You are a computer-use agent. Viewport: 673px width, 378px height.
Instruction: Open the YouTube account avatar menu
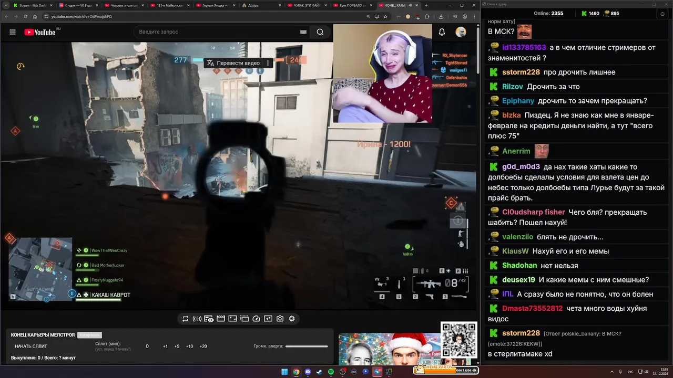click(x=461, y=32)
